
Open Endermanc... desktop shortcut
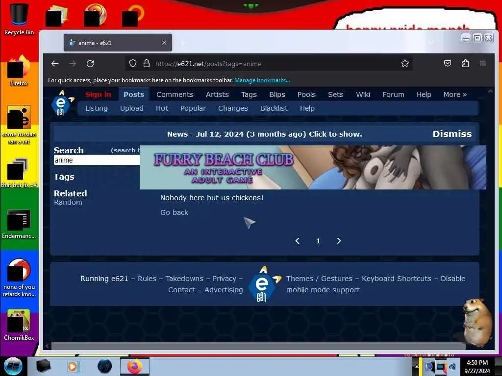tap(19, 224)
